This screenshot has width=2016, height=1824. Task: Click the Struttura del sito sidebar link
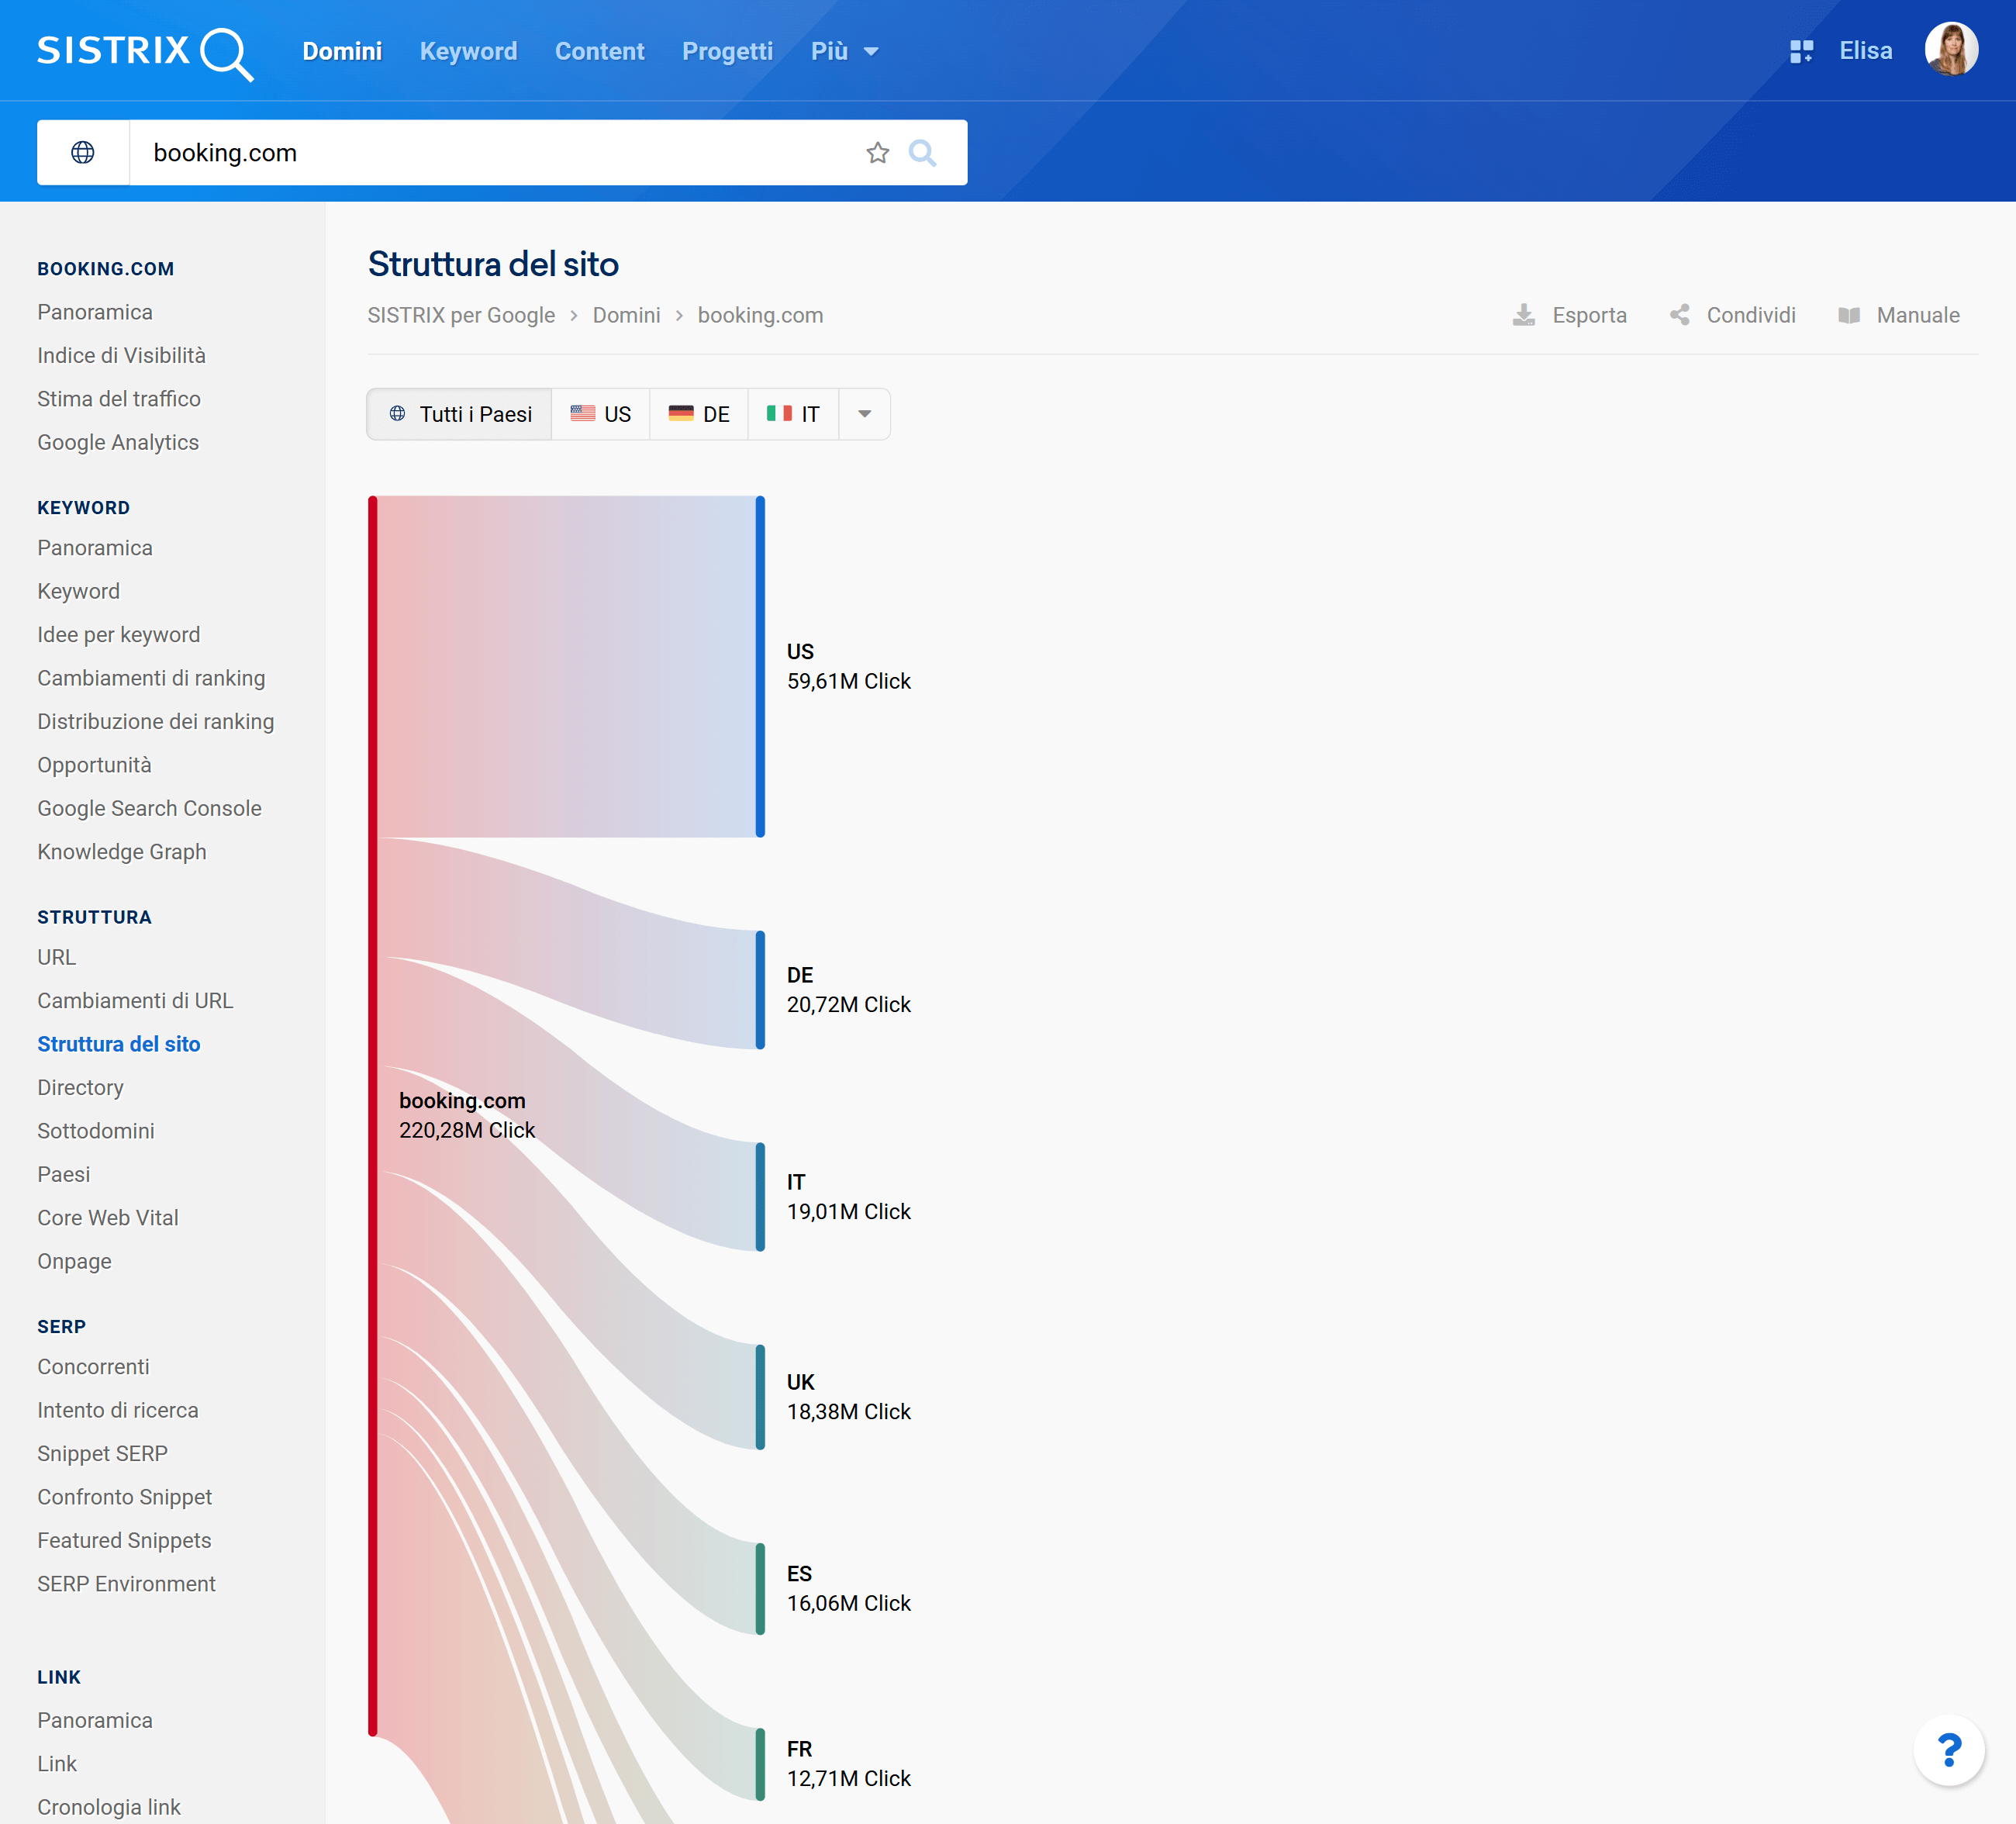119,1042
